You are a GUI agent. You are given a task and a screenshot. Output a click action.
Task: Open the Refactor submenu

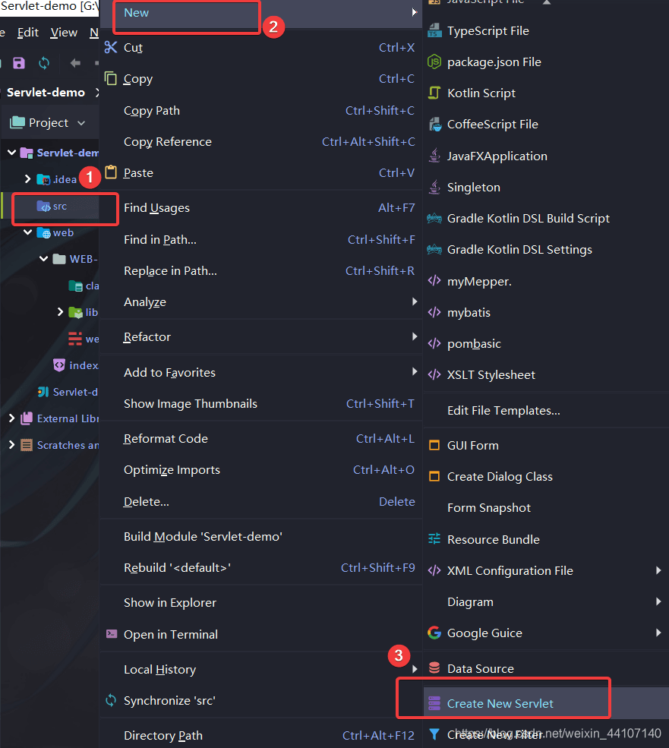147,336
